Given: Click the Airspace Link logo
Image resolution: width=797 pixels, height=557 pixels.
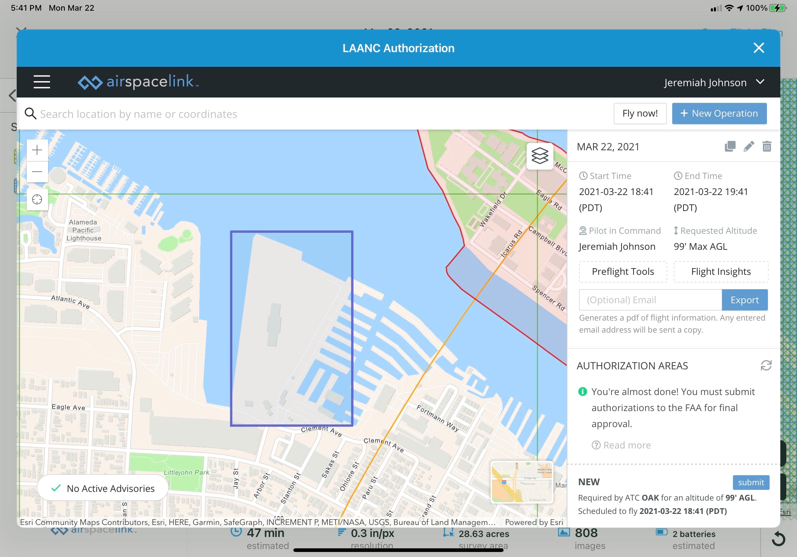Looking at the screenshot, I should point(138,82).
